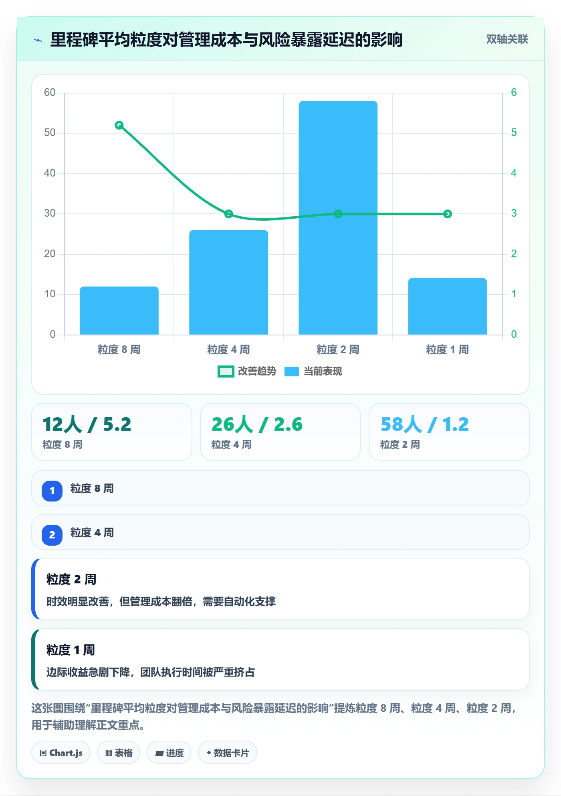
Task: Click the 表格 tag
Action: pyautogui.click(x=119, y=753)
